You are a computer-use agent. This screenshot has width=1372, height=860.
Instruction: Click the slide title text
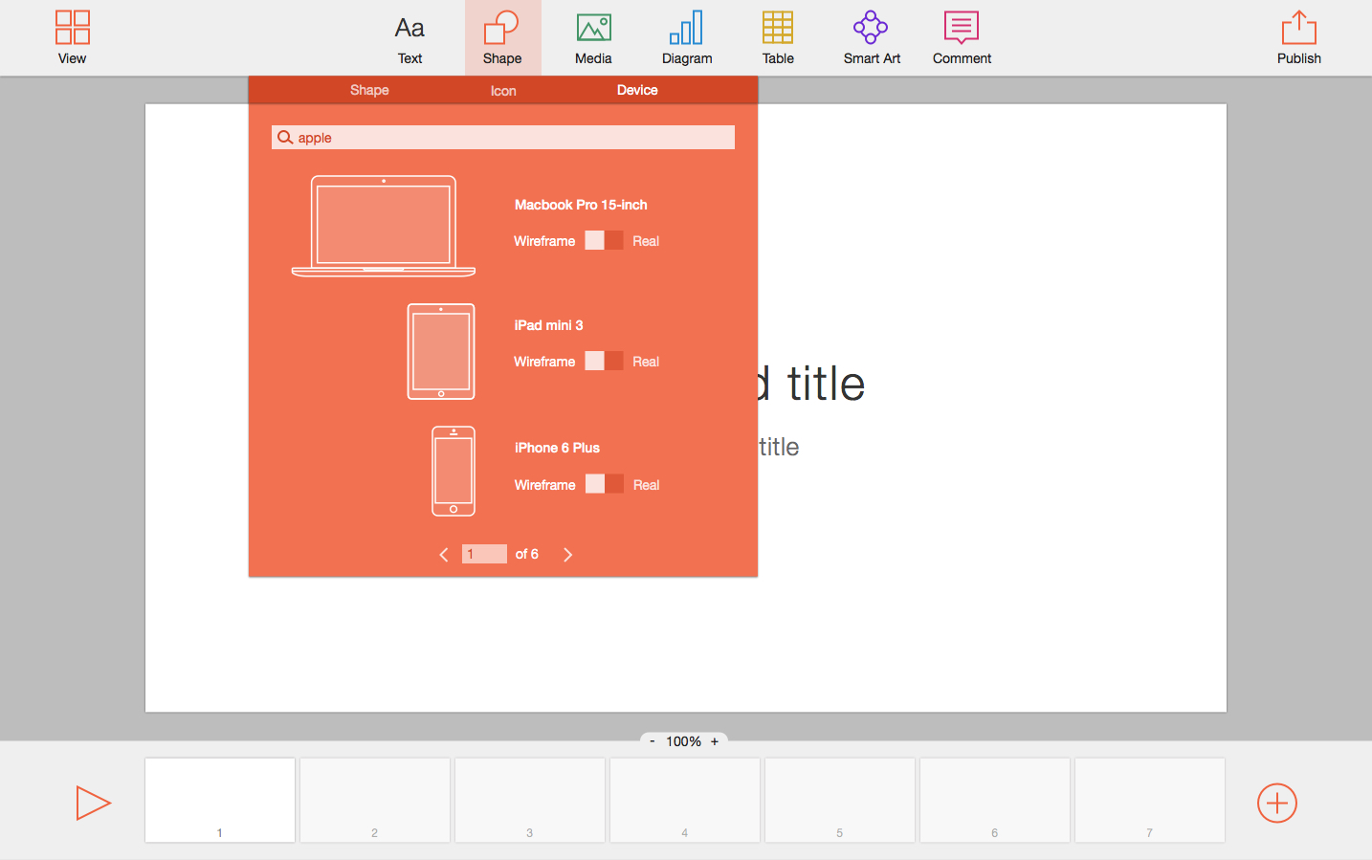coord(811,385)
